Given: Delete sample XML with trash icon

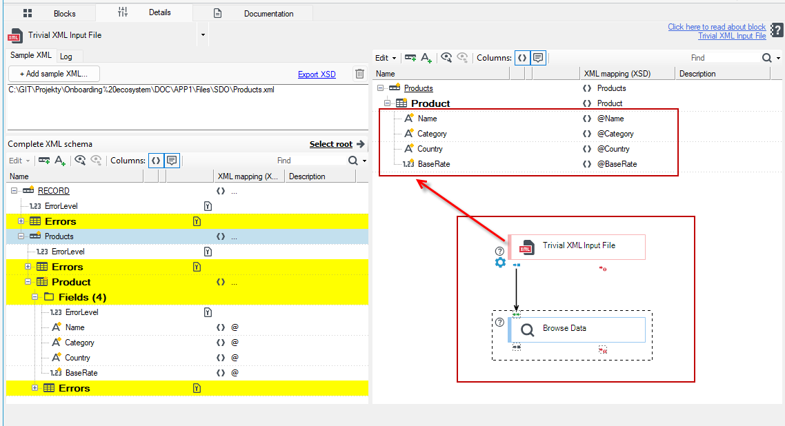Looking at the screenshot, I should (359, 74).
